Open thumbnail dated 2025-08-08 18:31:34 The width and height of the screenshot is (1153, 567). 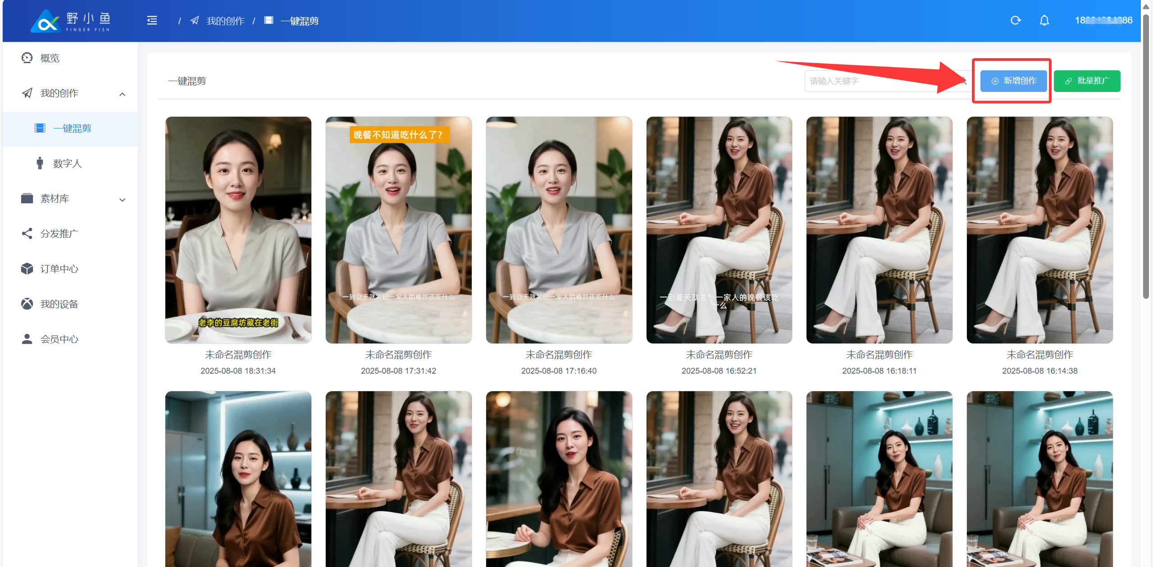[238, 230]
